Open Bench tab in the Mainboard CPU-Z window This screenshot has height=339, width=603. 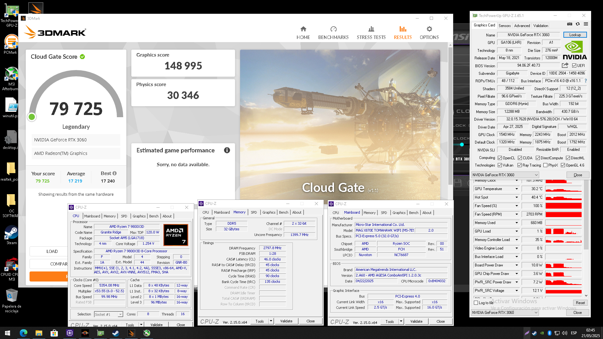click(x=414, y=213)
